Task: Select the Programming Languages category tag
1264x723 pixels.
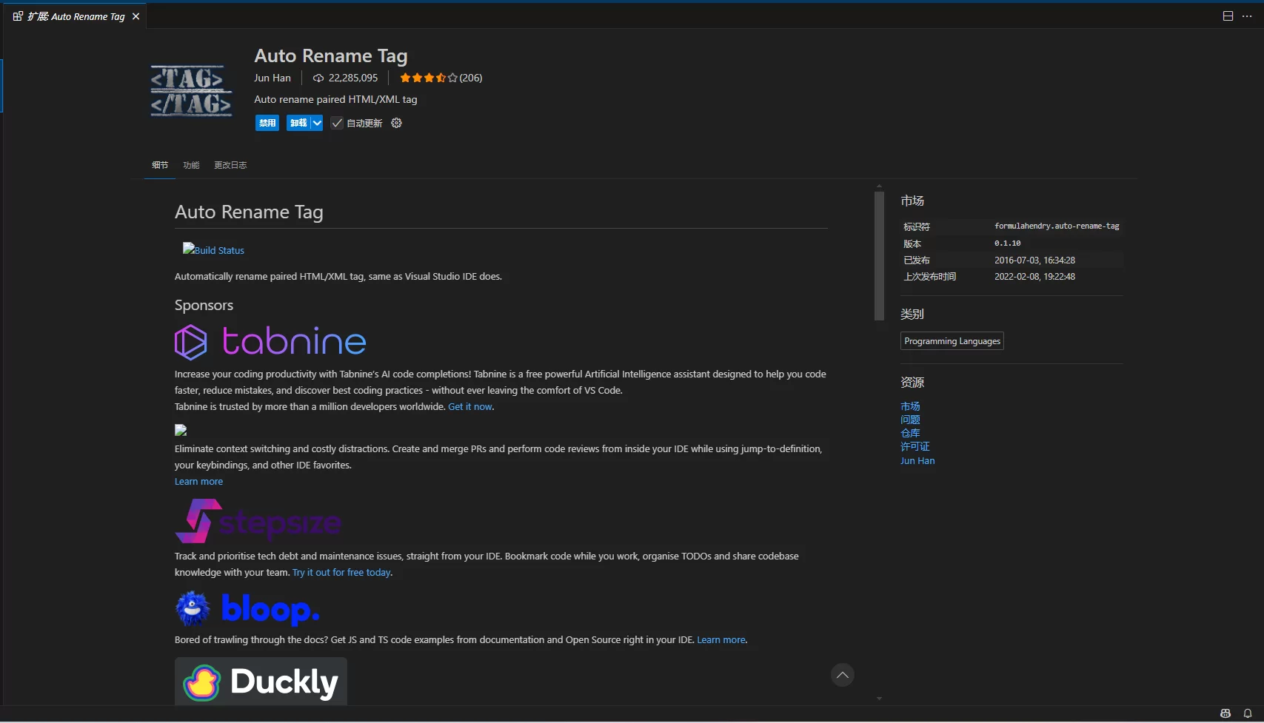Action: click(x=952, y=341)
